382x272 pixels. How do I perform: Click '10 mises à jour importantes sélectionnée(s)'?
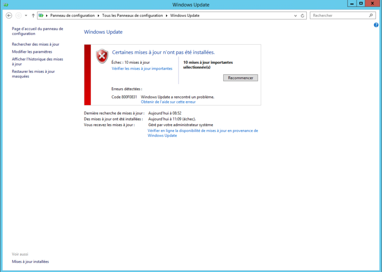(x=208, y=65)
